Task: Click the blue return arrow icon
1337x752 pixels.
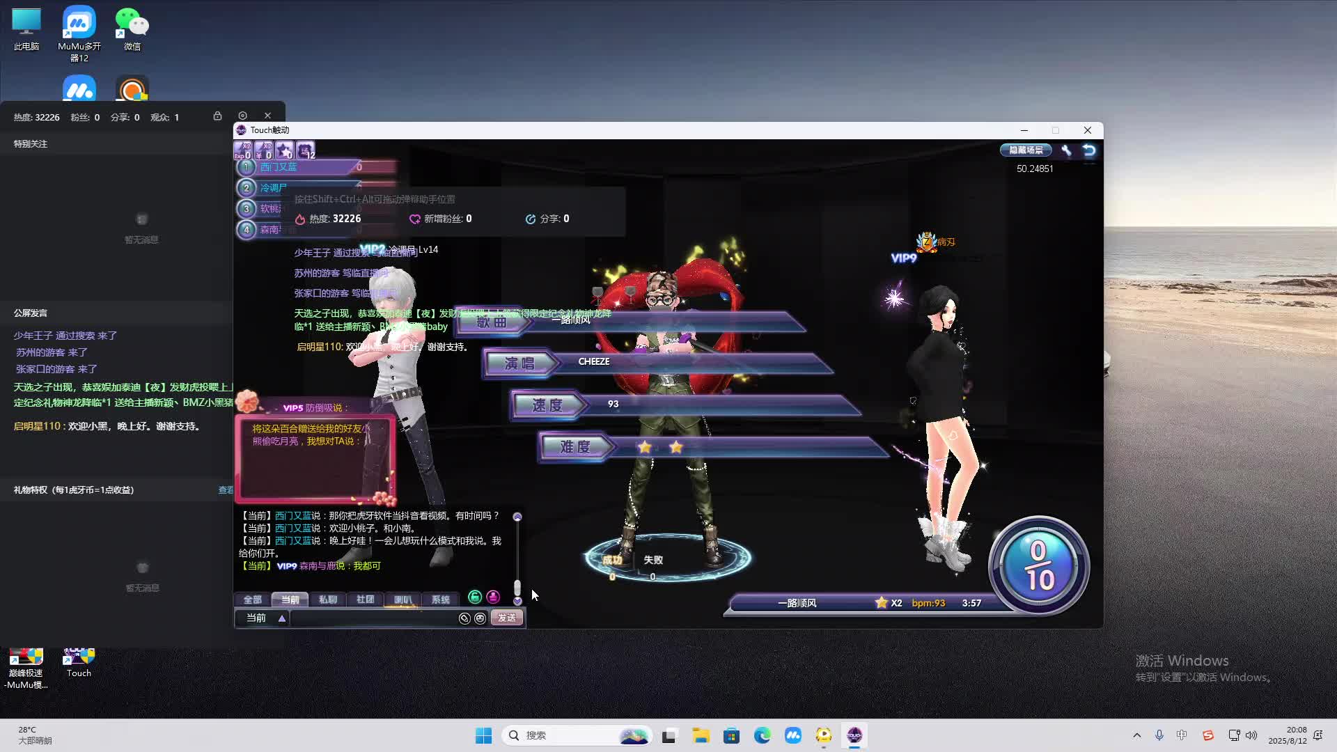Action: (x=1089, y=150)
